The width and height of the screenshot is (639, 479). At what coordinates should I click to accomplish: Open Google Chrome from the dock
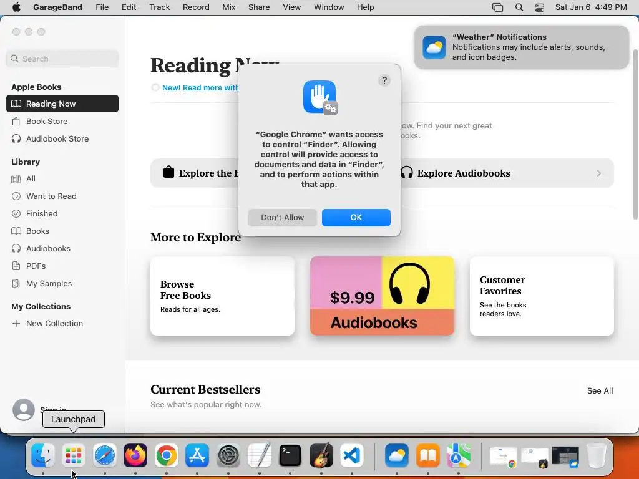(x=166, y=455)
